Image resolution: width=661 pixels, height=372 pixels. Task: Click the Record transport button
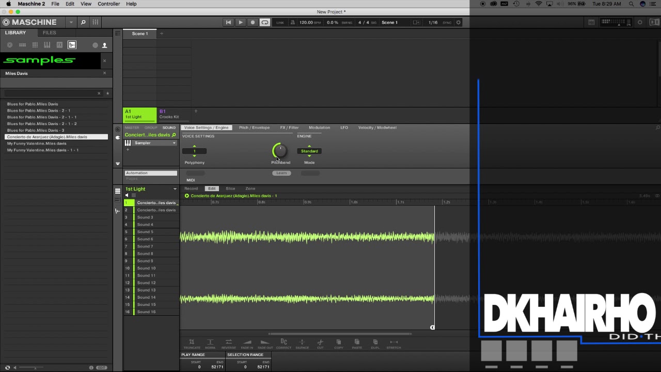pyautogui.click(x=253, y=22)
